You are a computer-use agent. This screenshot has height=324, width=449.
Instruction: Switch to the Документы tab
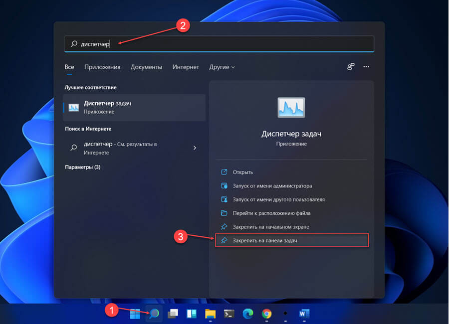(146, 67)
